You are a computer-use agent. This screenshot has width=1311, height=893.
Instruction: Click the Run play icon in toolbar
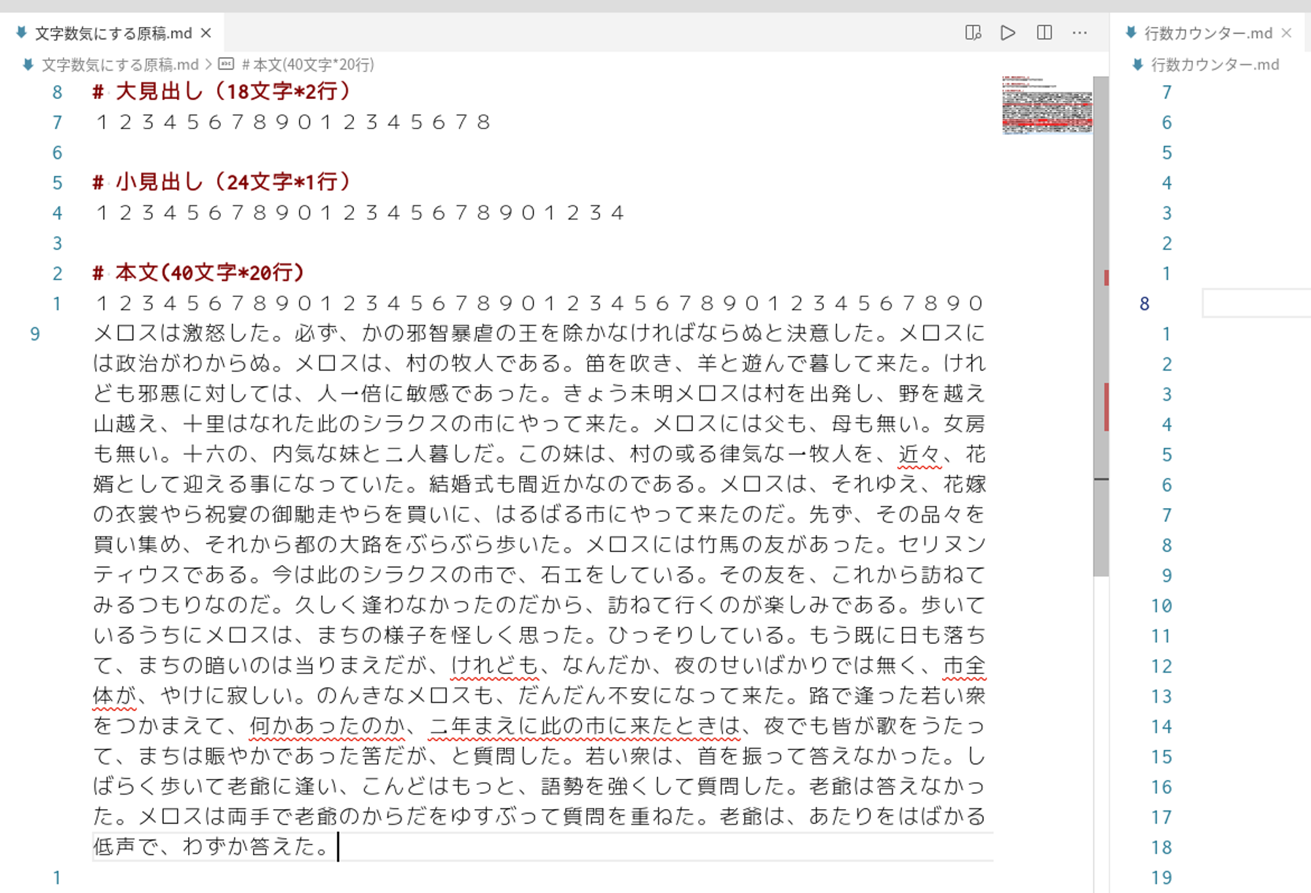(1008, 33)
